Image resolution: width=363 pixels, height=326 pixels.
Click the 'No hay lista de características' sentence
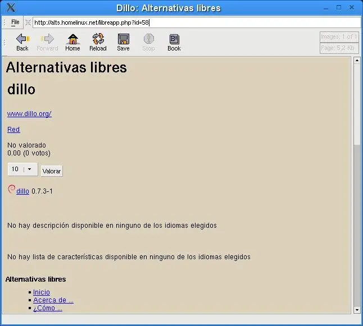(129, 257)
